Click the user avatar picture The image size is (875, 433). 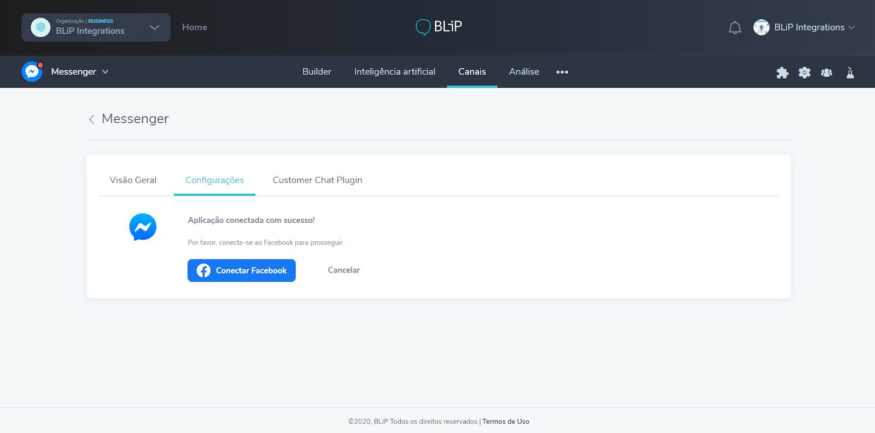click(761, 27)
